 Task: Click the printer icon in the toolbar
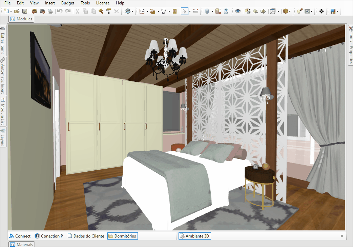(x=50, y=11)
